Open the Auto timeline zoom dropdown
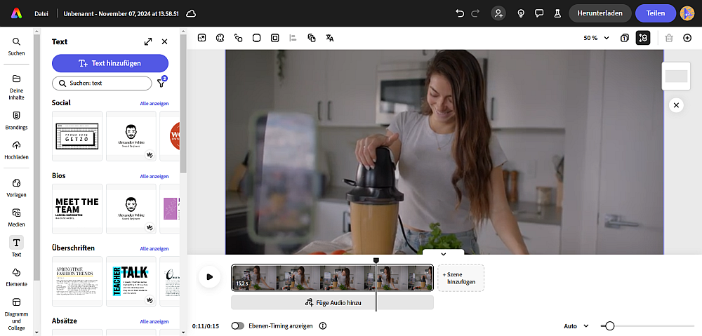702x336 pixels. point(576,326)
